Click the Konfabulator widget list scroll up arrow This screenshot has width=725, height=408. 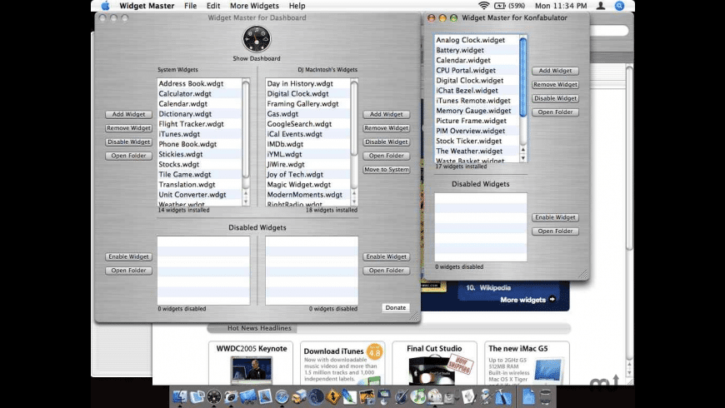click(523, 150)
